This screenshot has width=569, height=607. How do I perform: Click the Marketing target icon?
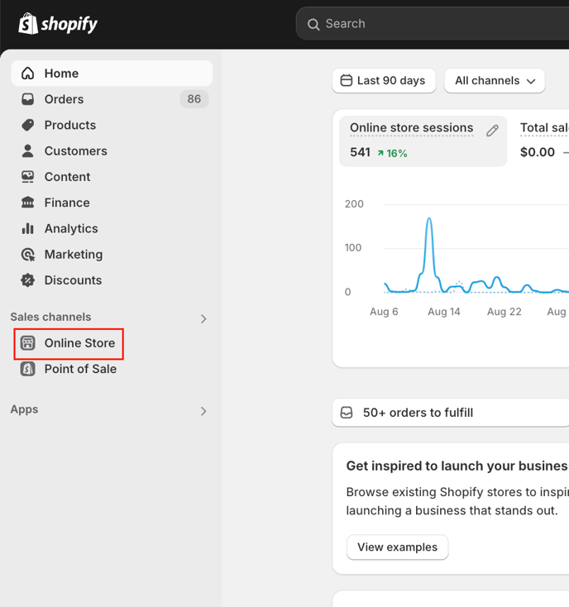(x=28, y=255)
